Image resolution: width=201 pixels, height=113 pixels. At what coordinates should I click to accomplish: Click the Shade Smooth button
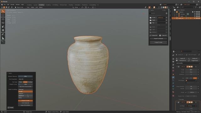(x=25, y=101)
